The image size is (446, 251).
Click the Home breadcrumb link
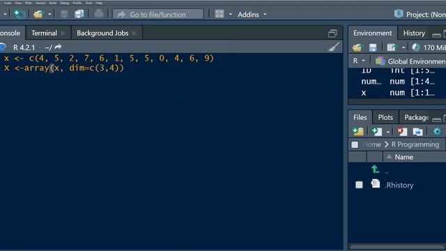pos(371,144)
